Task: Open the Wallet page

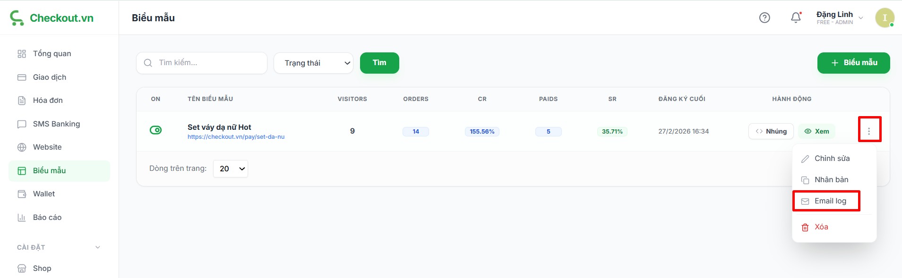Action: (x=44, y=194)
